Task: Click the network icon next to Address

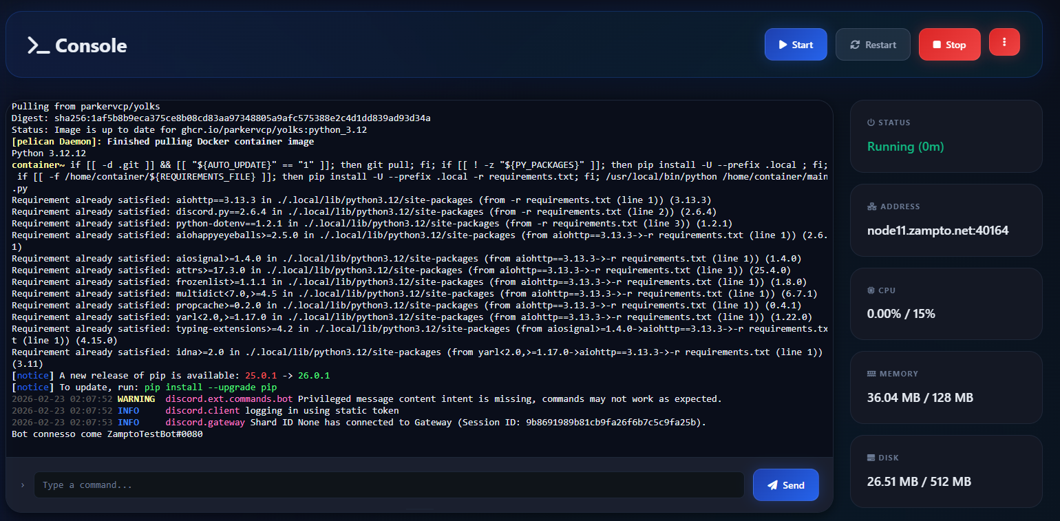Action: tap(871, 206)
